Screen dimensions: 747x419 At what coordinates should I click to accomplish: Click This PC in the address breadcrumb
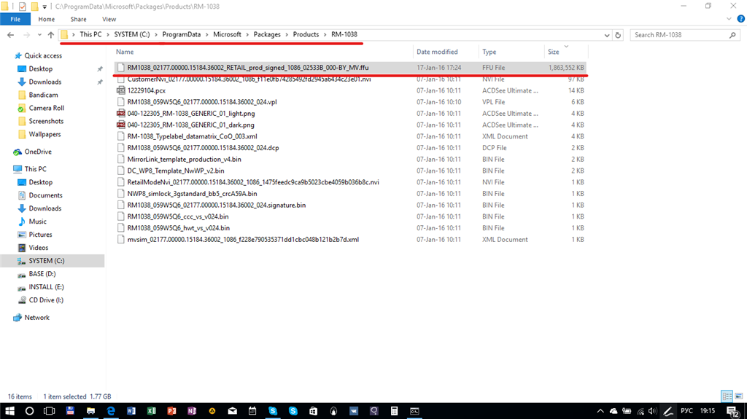coord(90,34)
